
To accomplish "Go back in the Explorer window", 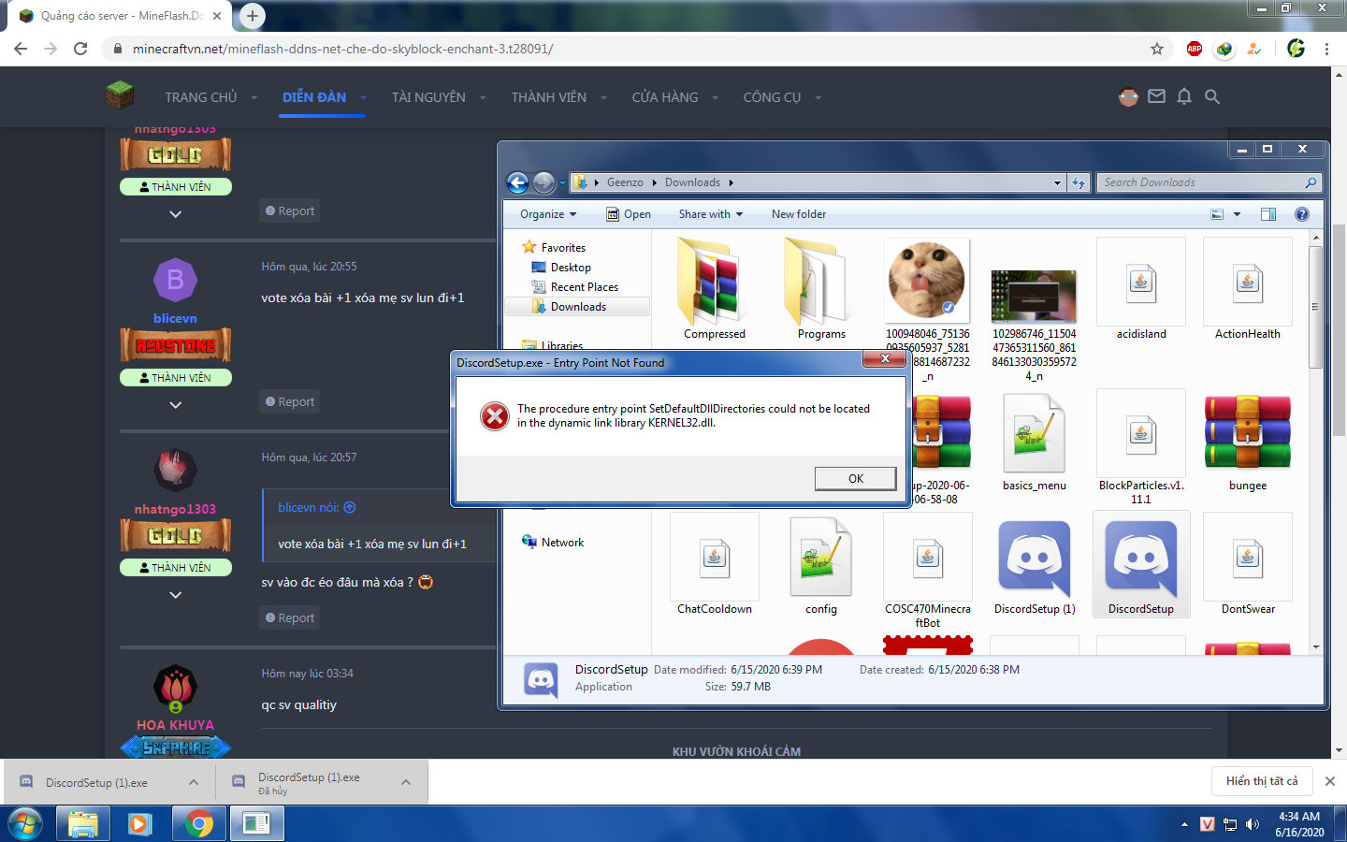I will click(517, 182).
